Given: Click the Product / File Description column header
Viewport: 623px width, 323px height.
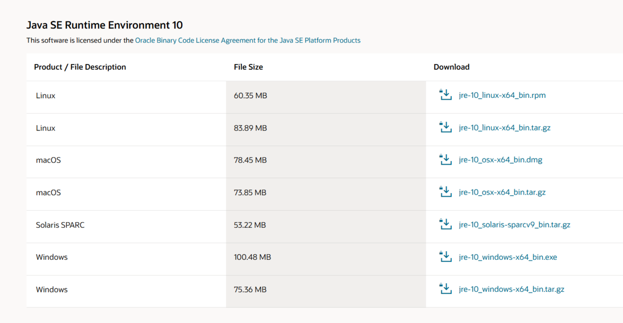Looking at the screenshot, I should tap(80, 67).
